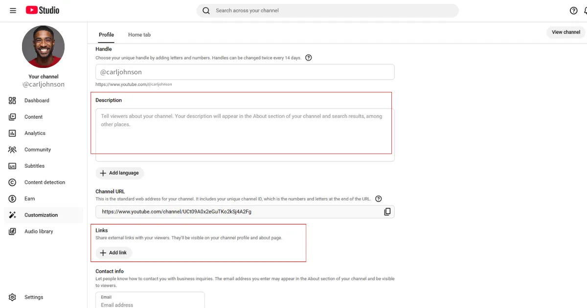Image resolution: width=587 pixels, height=308 pixels.
Task: Open the hamburger navigation menu
Action: 13,10
